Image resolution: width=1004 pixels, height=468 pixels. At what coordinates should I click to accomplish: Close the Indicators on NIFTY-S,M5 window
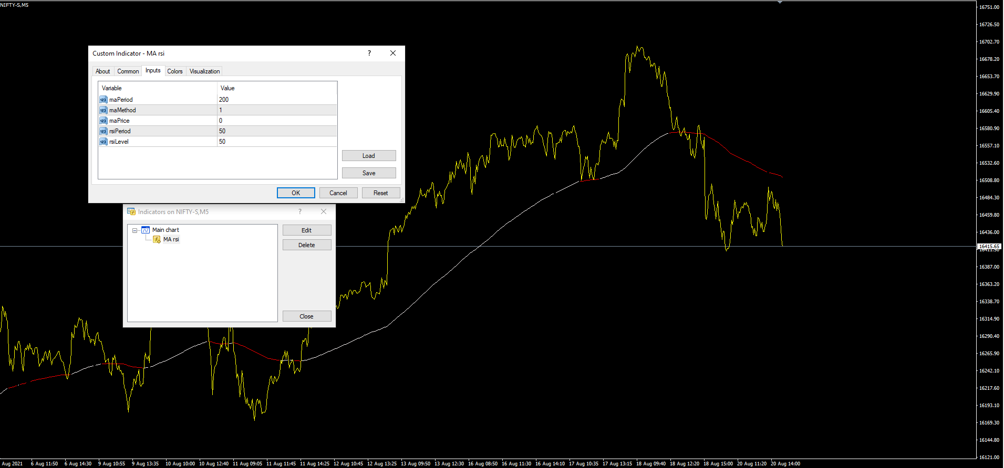pyautogui.click(x=307, y=316)
